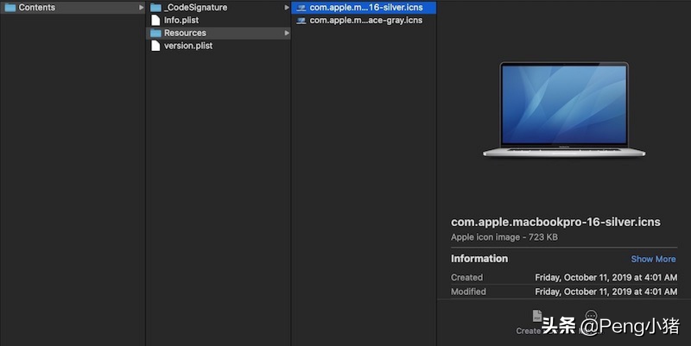691x346 pixels.
Task: Select the Contents folder row
Action: (73, 7)
